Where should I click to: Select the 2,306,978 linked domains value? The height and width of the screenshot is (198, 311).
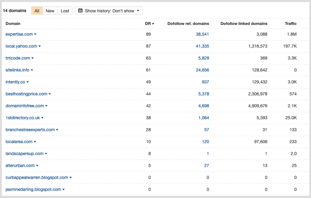(258, 94)
